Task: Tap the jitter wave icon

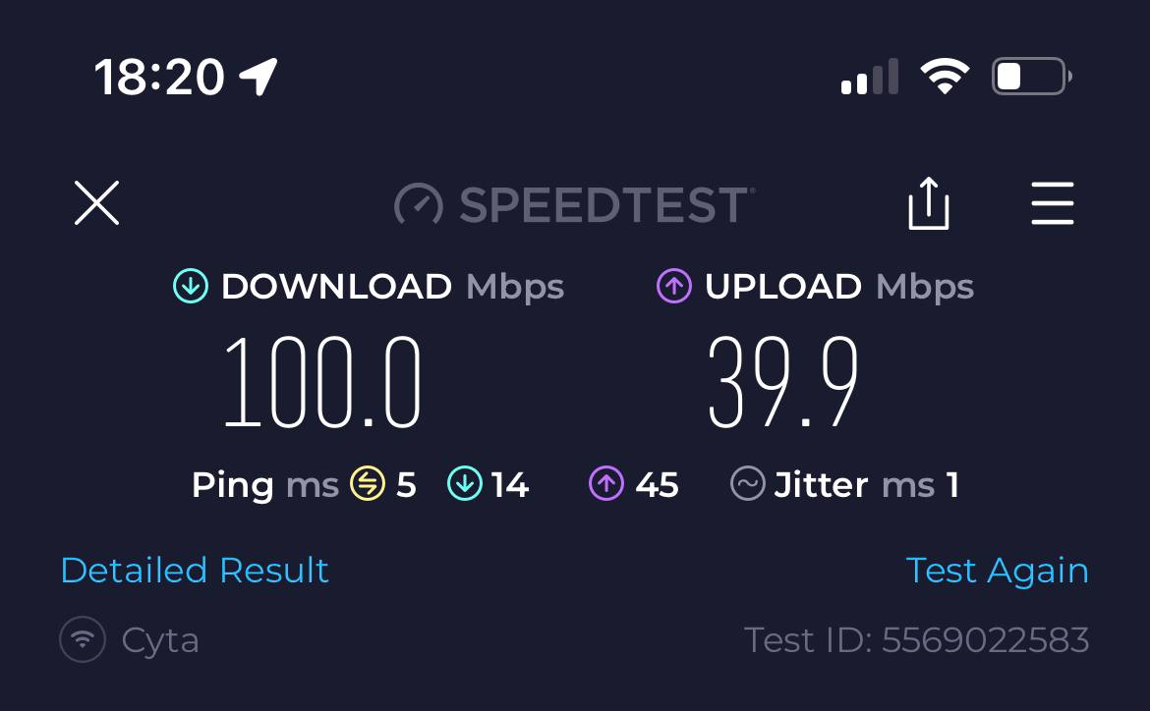Action: click(748, 484)
